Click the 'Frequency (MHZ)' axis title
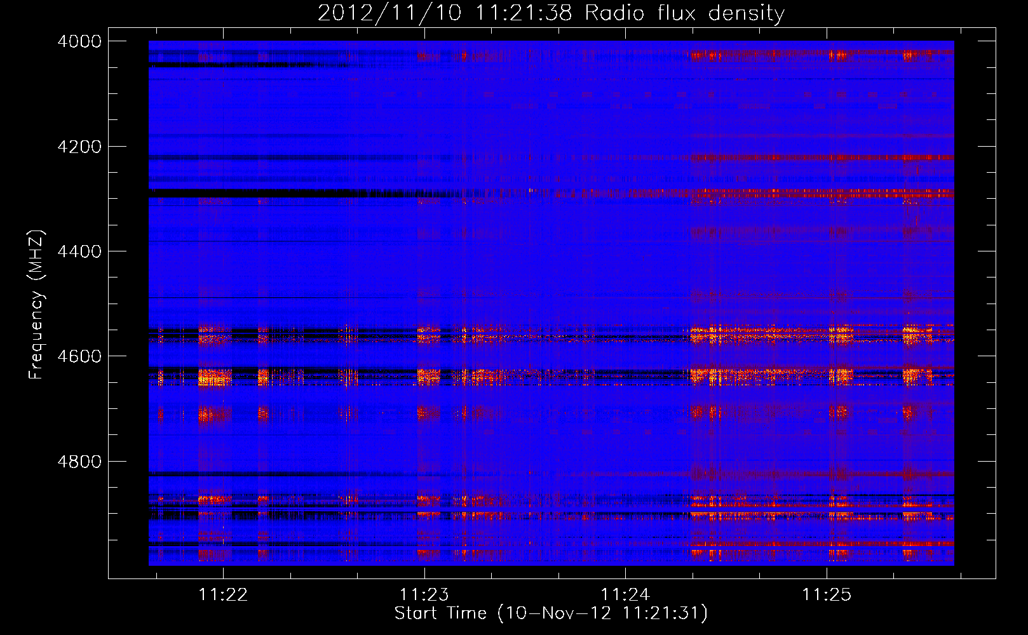 (37, 305)
